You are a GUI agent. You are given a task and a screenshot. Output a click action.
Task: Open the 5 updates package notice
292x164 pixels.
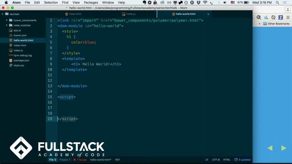pyautogui.click(x=242, y=159)
